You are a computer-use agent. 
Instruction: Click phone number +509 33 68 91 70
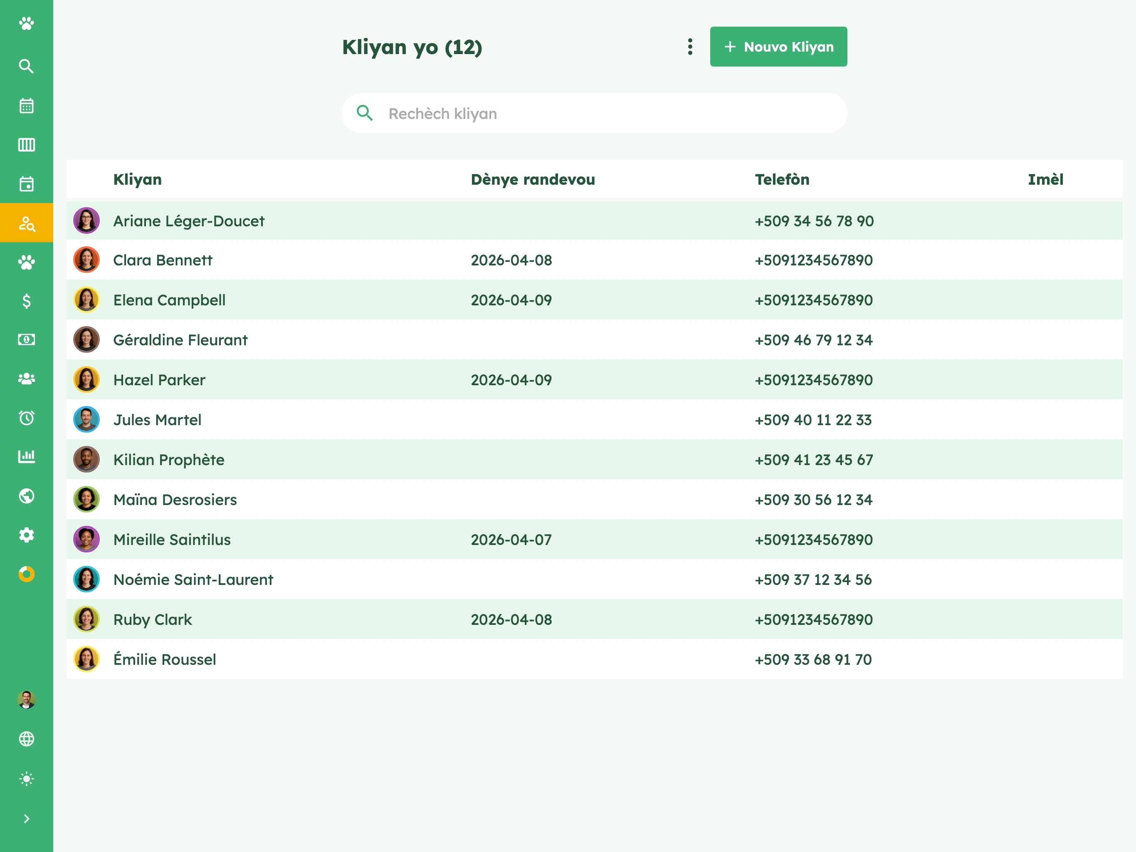coord(813,659)
